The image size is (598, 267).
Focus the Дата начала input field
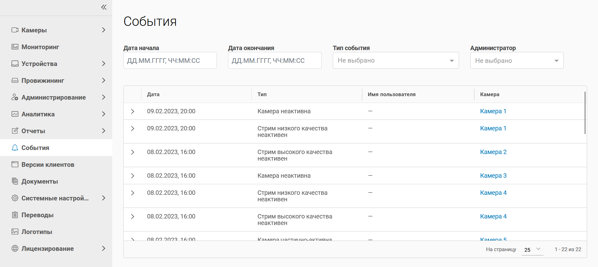[170, 60]
